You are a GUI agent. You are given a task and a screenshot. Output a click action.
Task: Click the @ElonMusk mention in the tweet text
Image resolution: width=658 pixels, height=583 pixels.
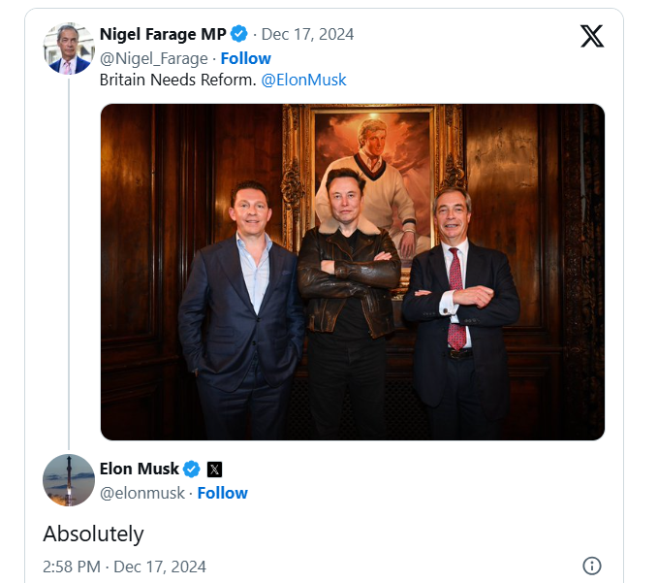(304, 80)
